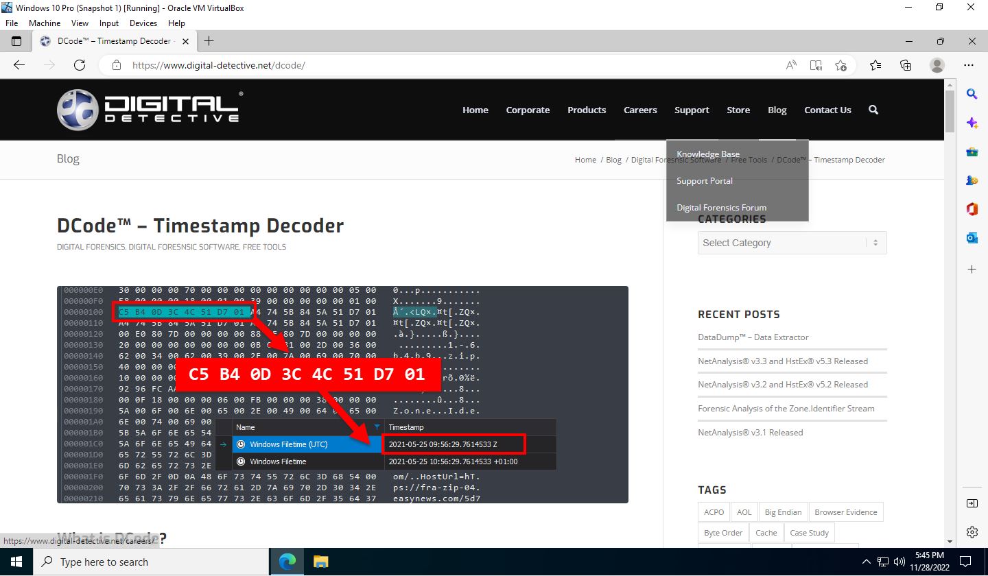Open File Explorer from the taskbar
The image size is (988, 576).
320,562
